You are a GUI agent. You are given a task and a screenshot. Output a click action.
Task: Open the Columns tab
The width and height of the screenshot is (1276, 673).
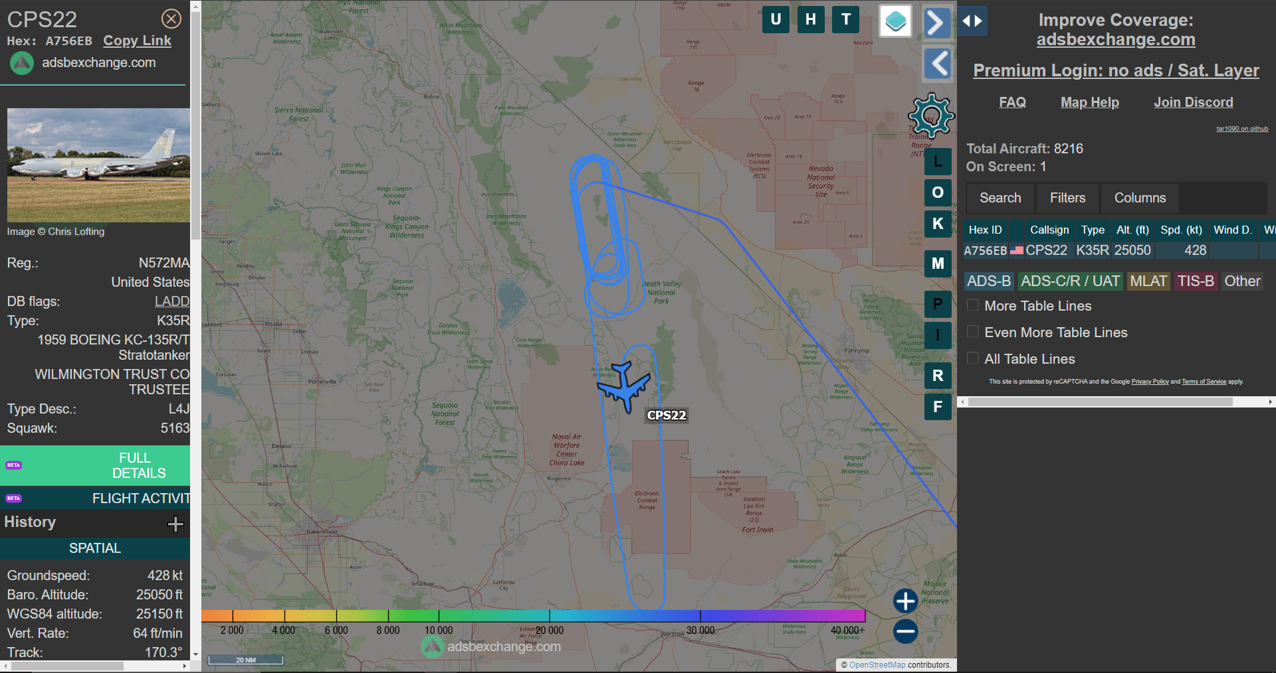pos(1140,198)
